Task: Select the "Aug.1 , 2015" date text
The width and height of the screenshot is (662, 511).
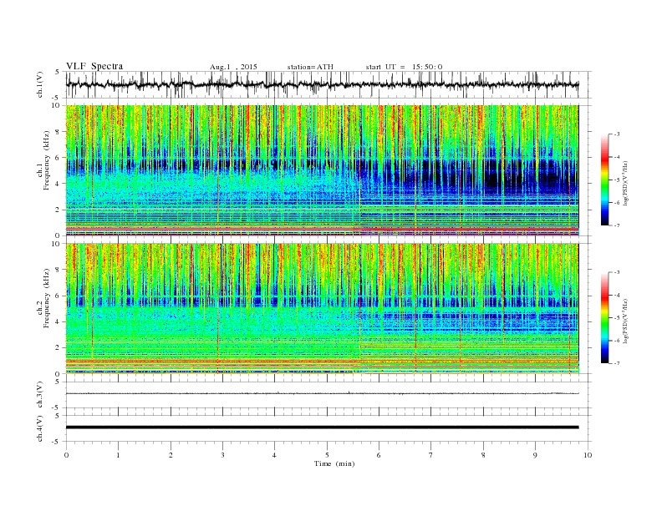Action: (x=233, y=67)
